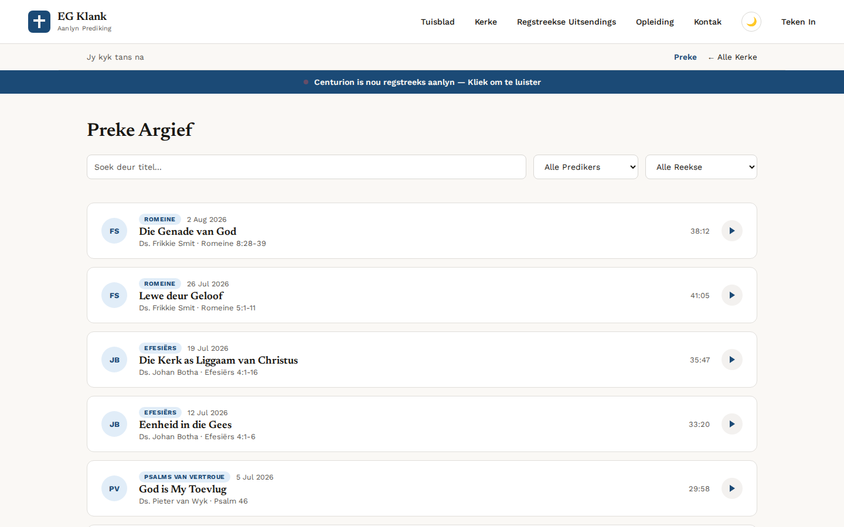Image resolution: width=844 pixels, height=527 pixels.
Task: Play the sermon God is My Toevlug
Action: (x=732, y=488)
